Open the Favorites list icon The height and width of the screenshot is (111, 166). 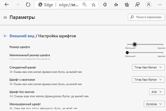click(116, 5)
